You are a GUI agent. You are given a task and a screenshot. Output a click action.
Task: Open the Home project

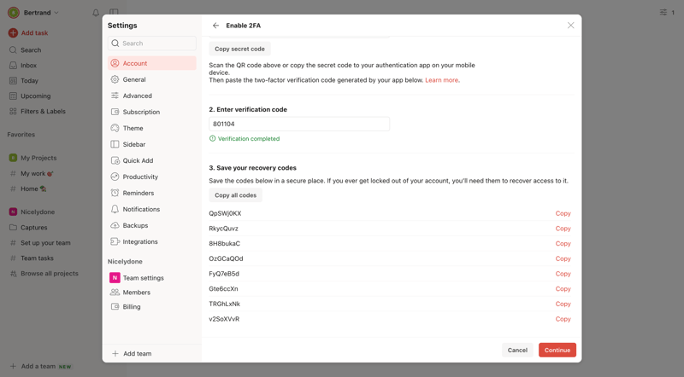point(33,189)
